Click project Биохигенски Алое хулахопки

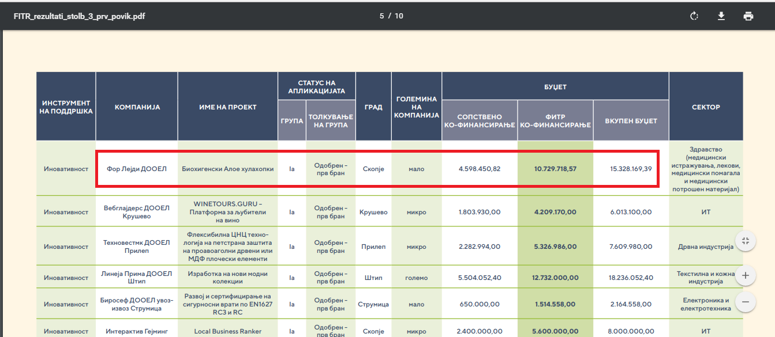[x=227, y=169]
